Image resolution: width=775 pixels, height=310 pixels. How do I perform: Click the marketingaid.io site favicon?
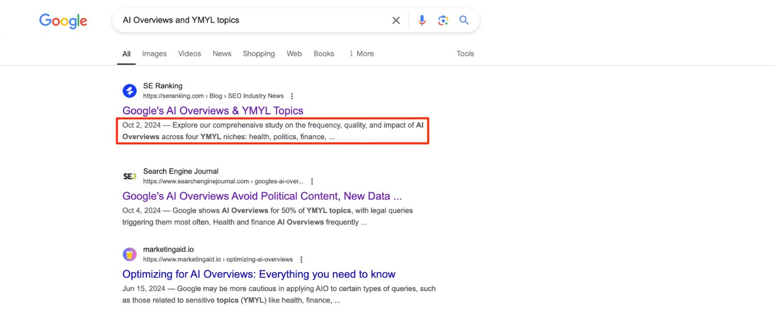pos(129,254)
